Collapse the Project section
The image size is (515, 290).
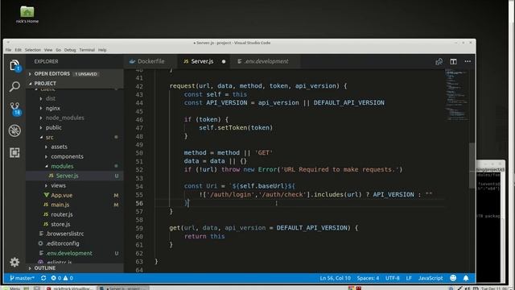click(75, 84)
